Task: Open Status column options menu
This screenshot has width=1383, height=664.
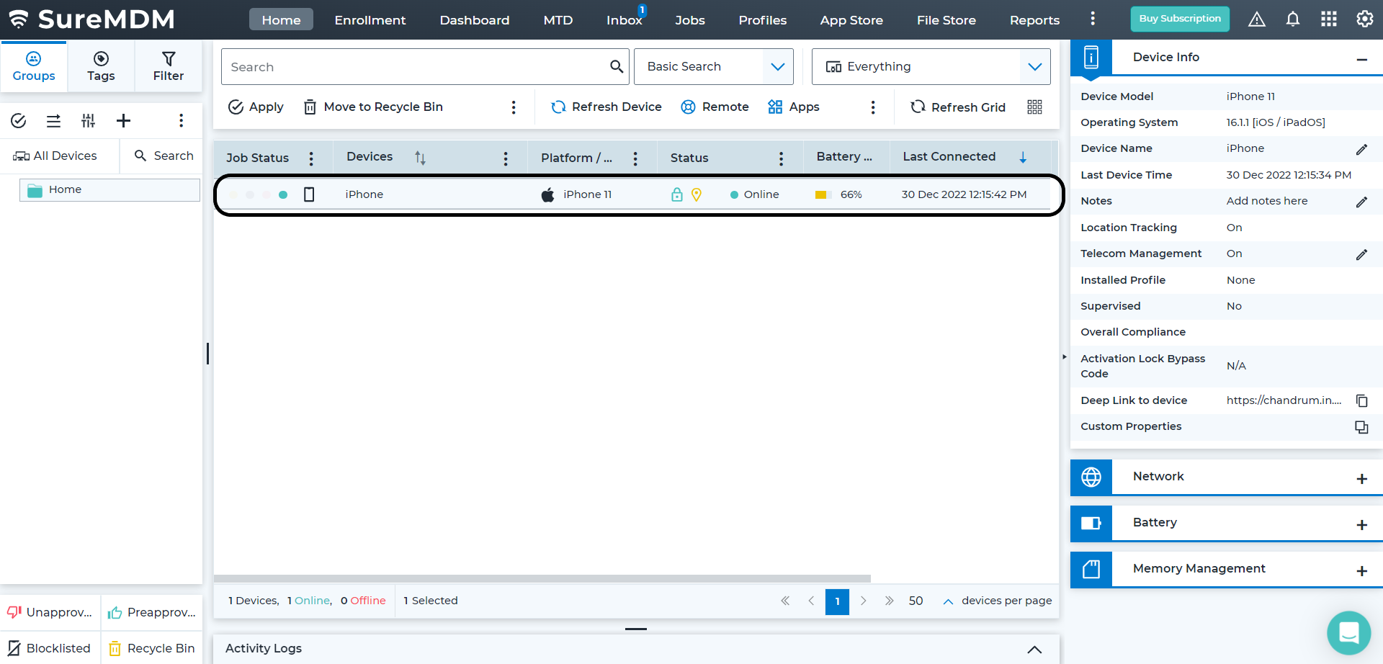Action: [781, 158]
